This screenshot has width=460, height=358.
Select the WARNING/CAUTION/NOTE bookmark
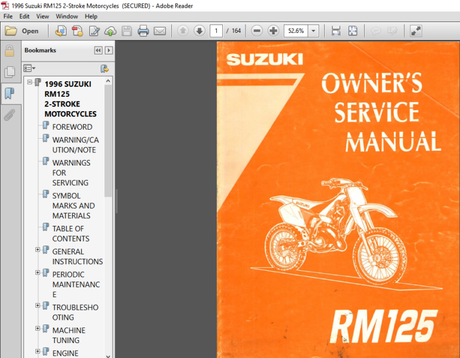[x=75, y=145]
